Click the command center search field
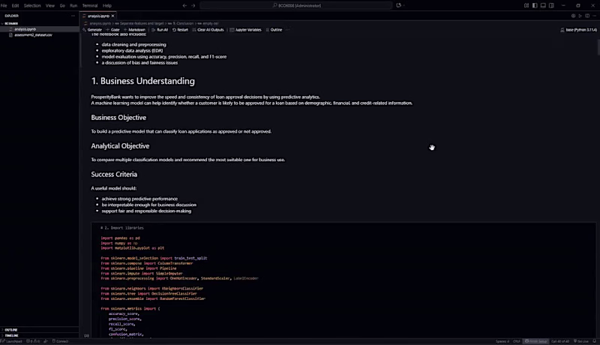The image size is (600, 345). click(296, 5)
